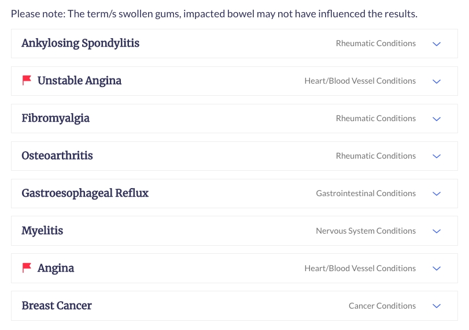Open the Angina row chevron
This screenshot has height=330, width=469.
point(437,268)
